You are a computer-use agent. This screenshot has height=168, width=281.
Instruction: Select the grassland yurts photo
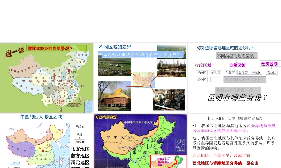(115, 67)
